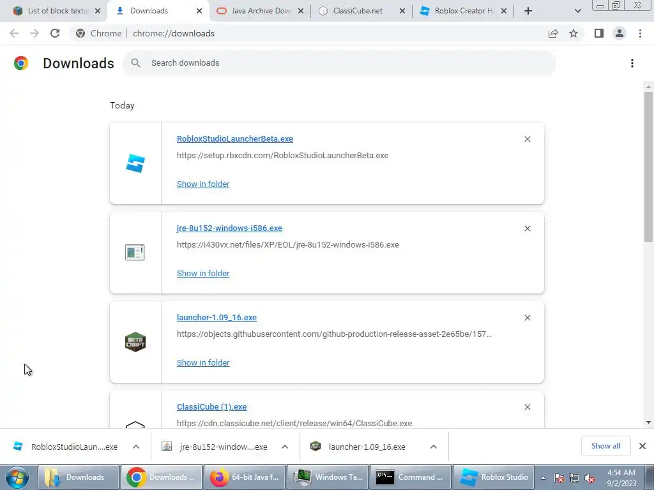Open the tab search dropdown chevron
The width and height of the screenshot is (654, 490).
pos(577,11)
